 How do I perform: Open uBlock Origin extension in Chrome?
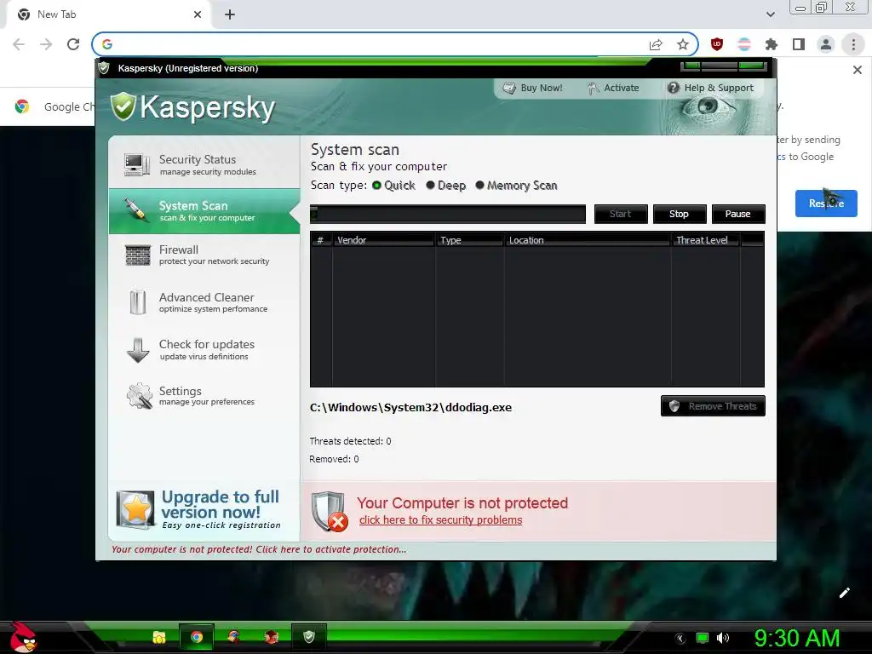coord(717,44)
